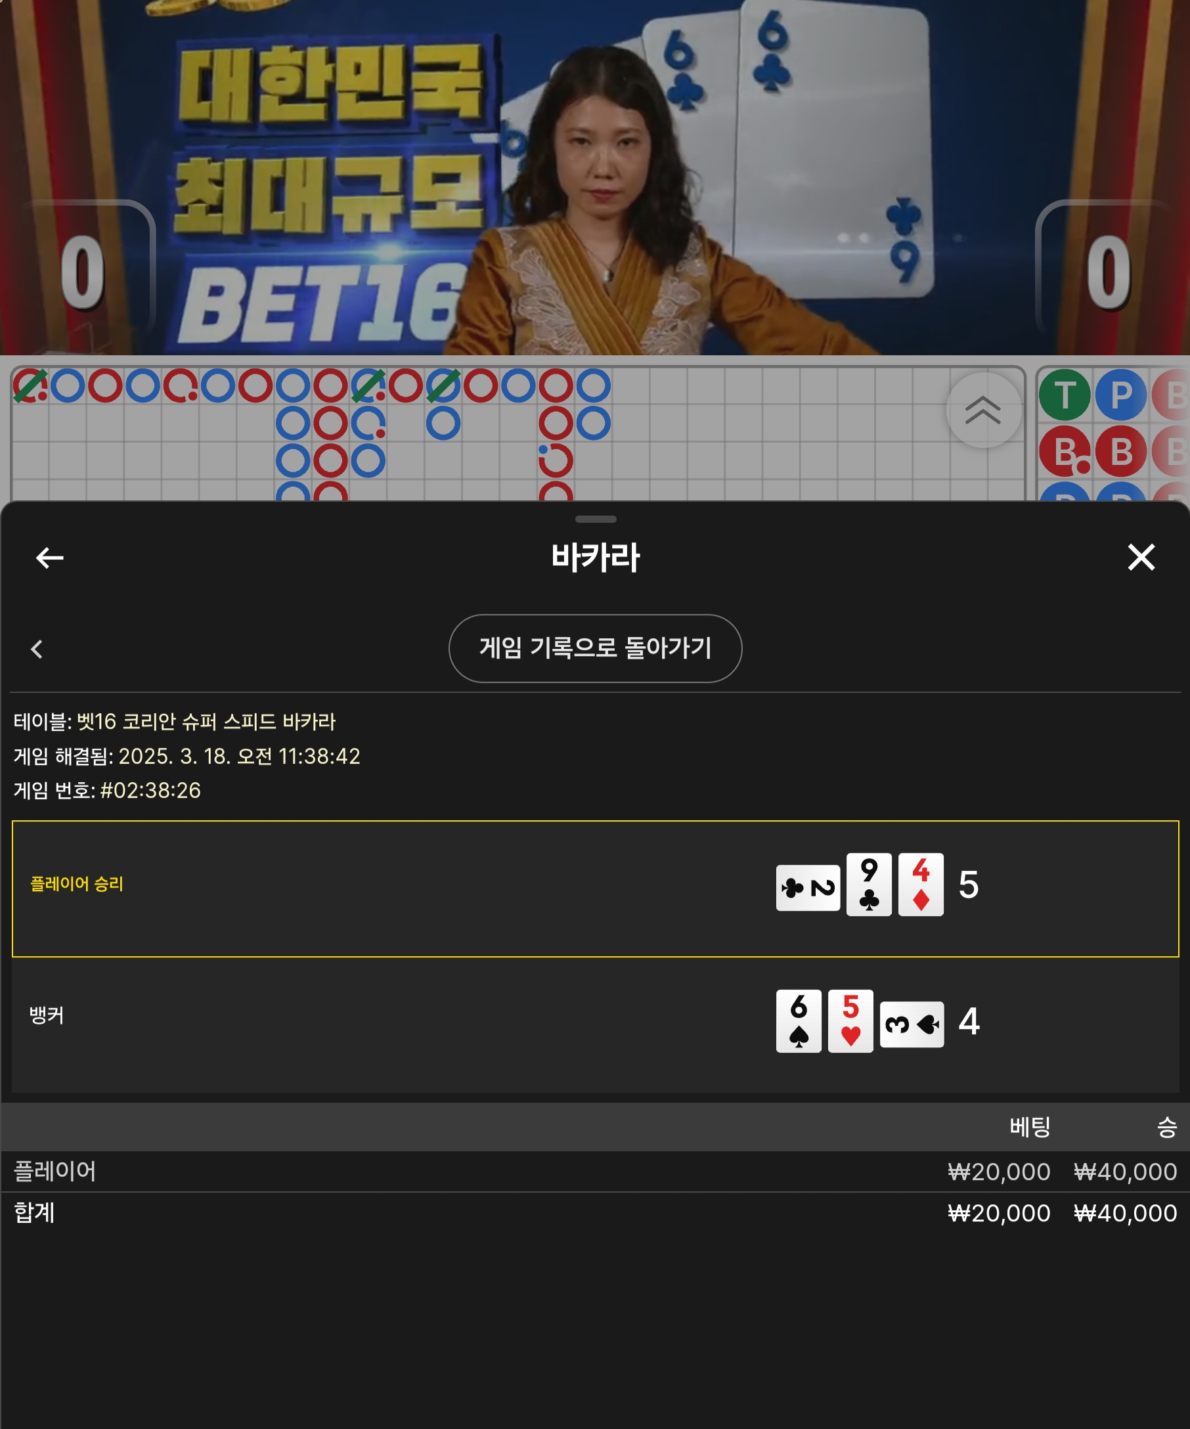Click the back arrow beside 바카라 title
This screenshot has width=1190, height=1429.
50,558
